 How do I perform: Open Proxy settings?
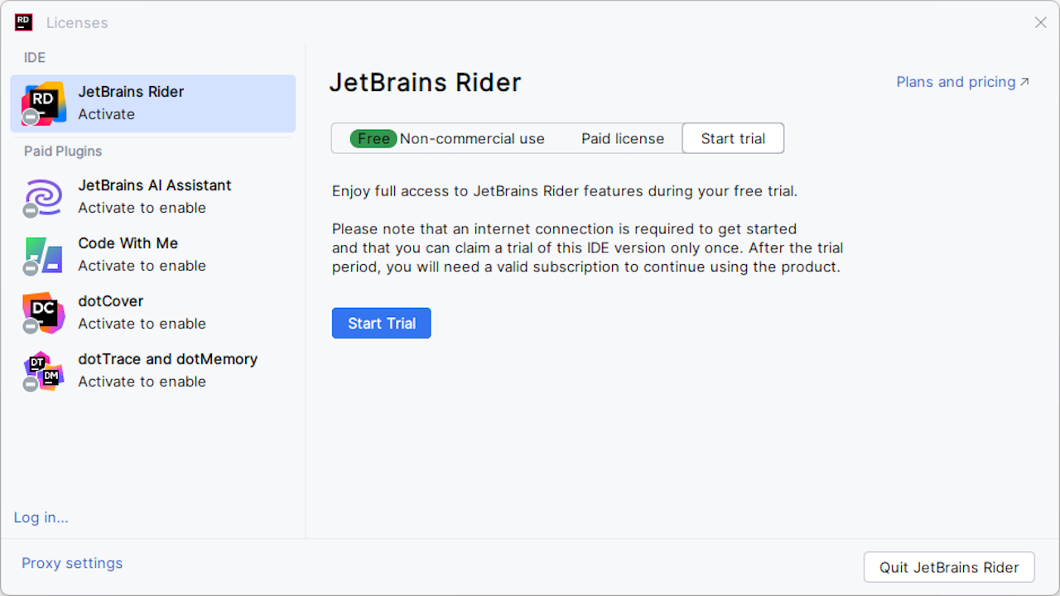coord(71,563)
